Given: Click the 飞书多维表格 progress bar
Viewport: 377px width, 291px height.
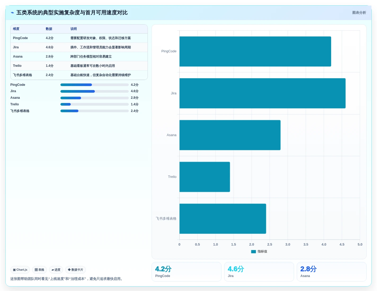Looking at the screenshot, I should [x=95, y=111].
